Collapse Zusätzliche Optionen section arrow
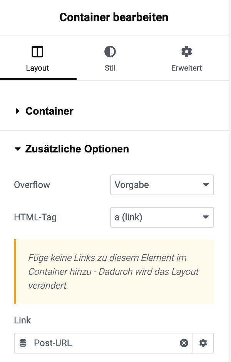The image size is (231, 362). (17, 149)
